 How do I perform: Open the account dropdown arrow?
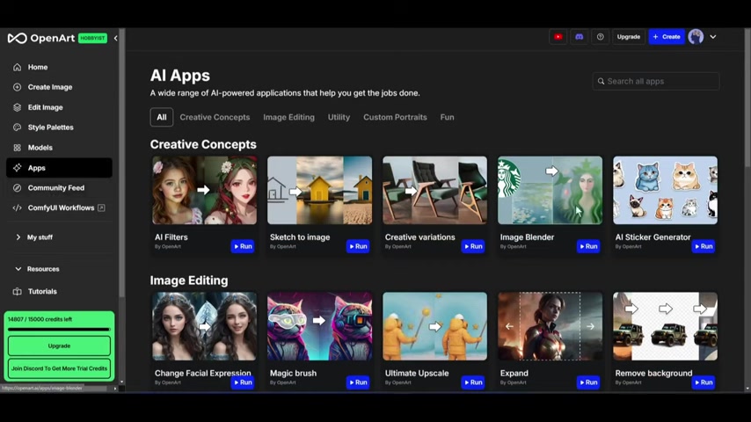click(x=713, y=37)
